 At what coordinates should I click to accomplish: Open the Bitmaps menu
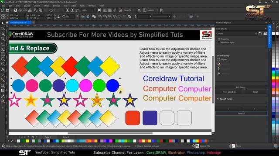[x=56, y=6]
